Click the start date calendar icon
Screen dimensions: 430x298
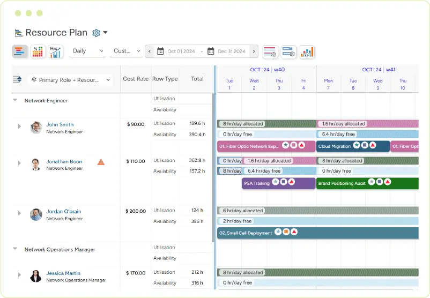[160, 51]
